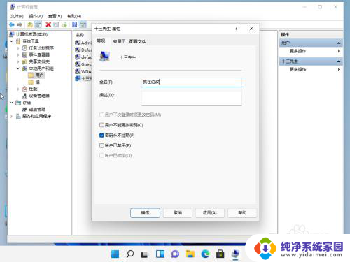Open File Explorer from the taskbar

click(x=190, y=254)
